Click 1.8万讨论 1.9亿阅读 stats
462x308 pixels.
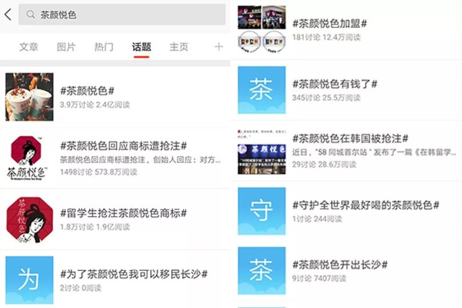click(95, 227)
